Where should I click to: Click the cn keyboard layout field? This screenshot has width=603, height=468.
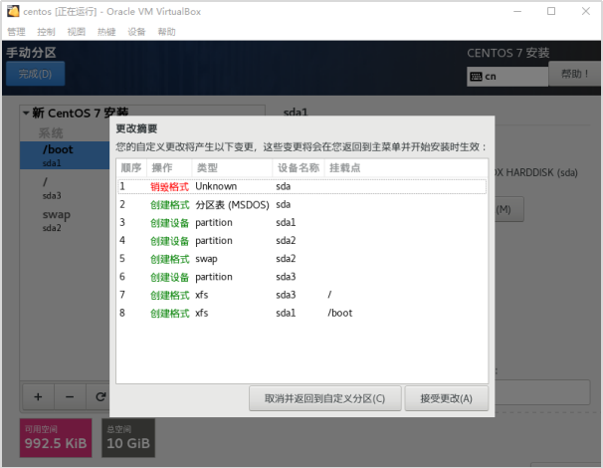point(507,77)
